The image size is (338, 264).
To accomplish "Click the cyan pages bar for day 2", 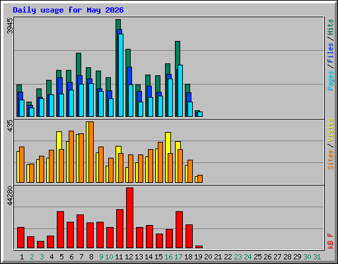I will point(32,112).
